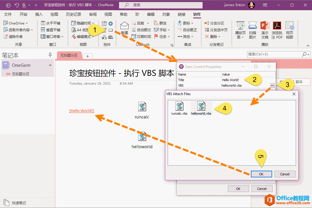Screen dimensions: 312x208
Task: Select runcalc.vbs in VBS Attach Files
Action: [179, 108]
